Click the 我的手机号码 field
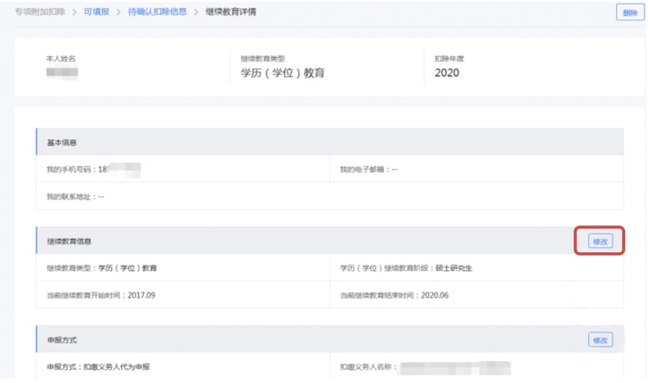This screenshot has height=383, width=648. tap(94, 170)
